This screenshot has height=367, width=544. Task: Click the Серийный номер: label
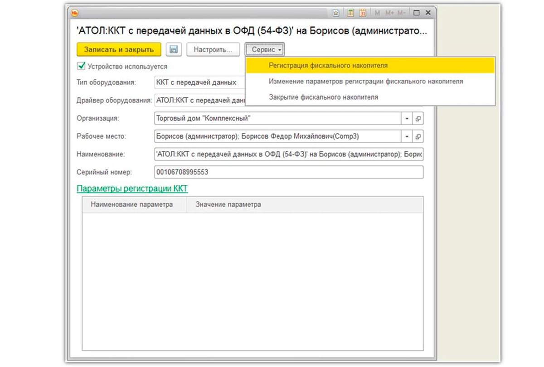[104, 172]
